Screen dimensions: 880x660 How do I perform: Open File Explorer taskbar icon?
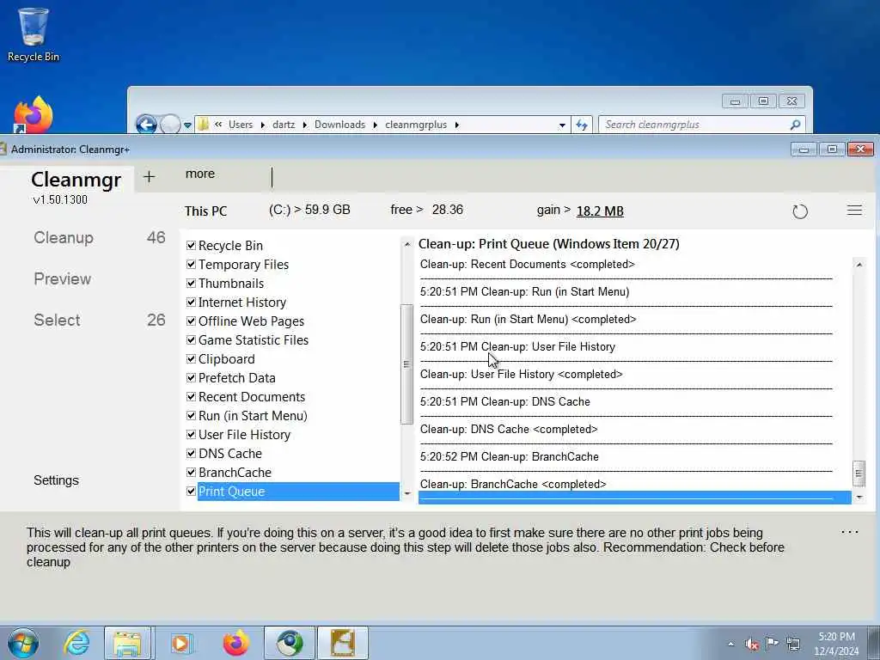pos(127,643)
